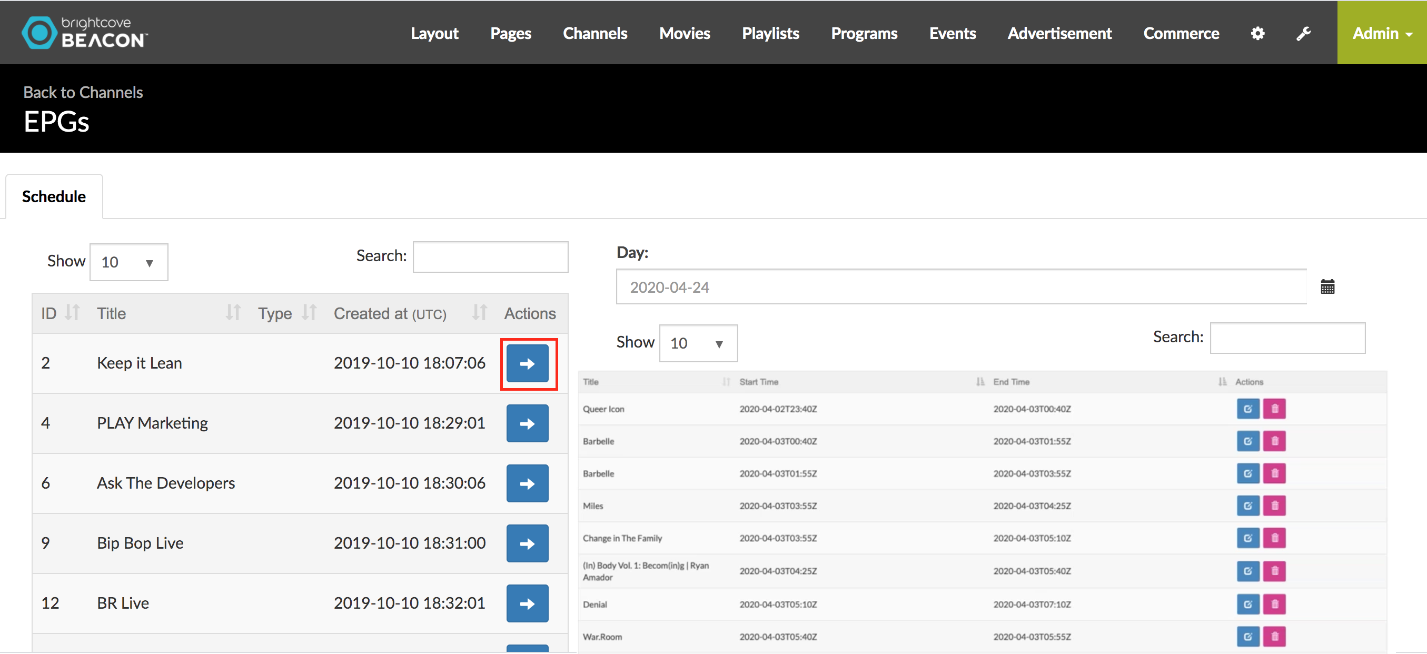
Task: Click the War.Room title text
Action: [602, 637]
